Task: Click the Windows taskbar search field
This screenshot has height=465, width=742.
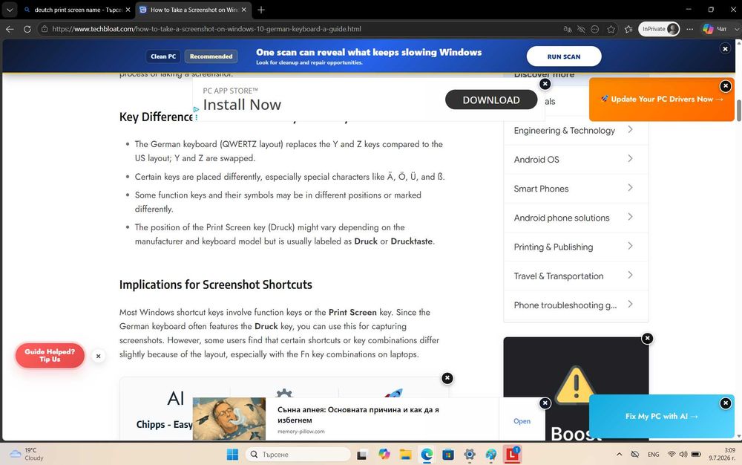Action: (298, 455)
